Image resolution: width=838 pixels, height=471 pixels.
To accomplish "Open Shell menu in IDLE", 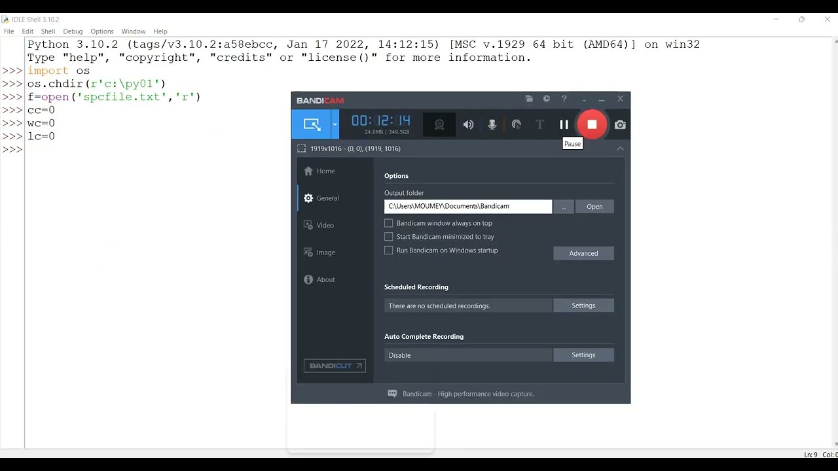I will [48, 31].
